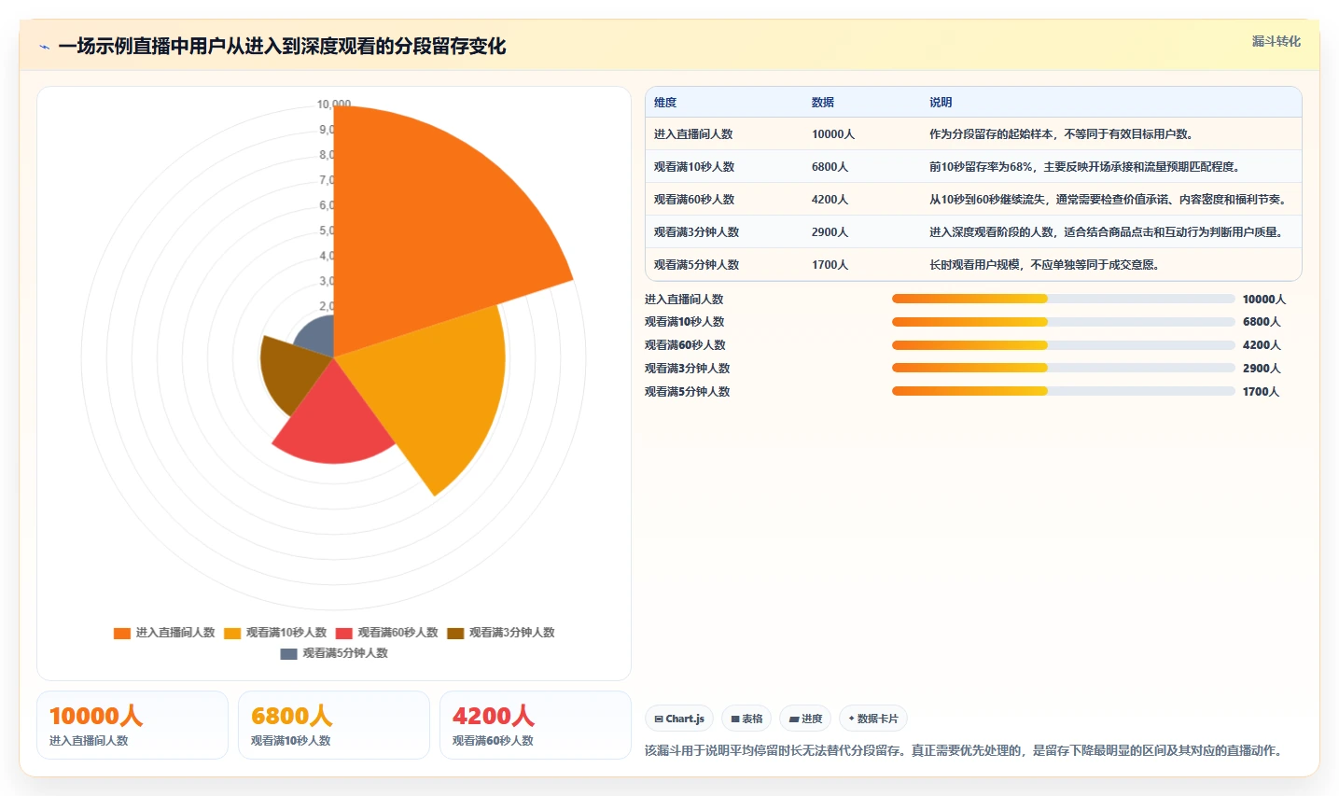Click the 维度 column header

point(665,103)
